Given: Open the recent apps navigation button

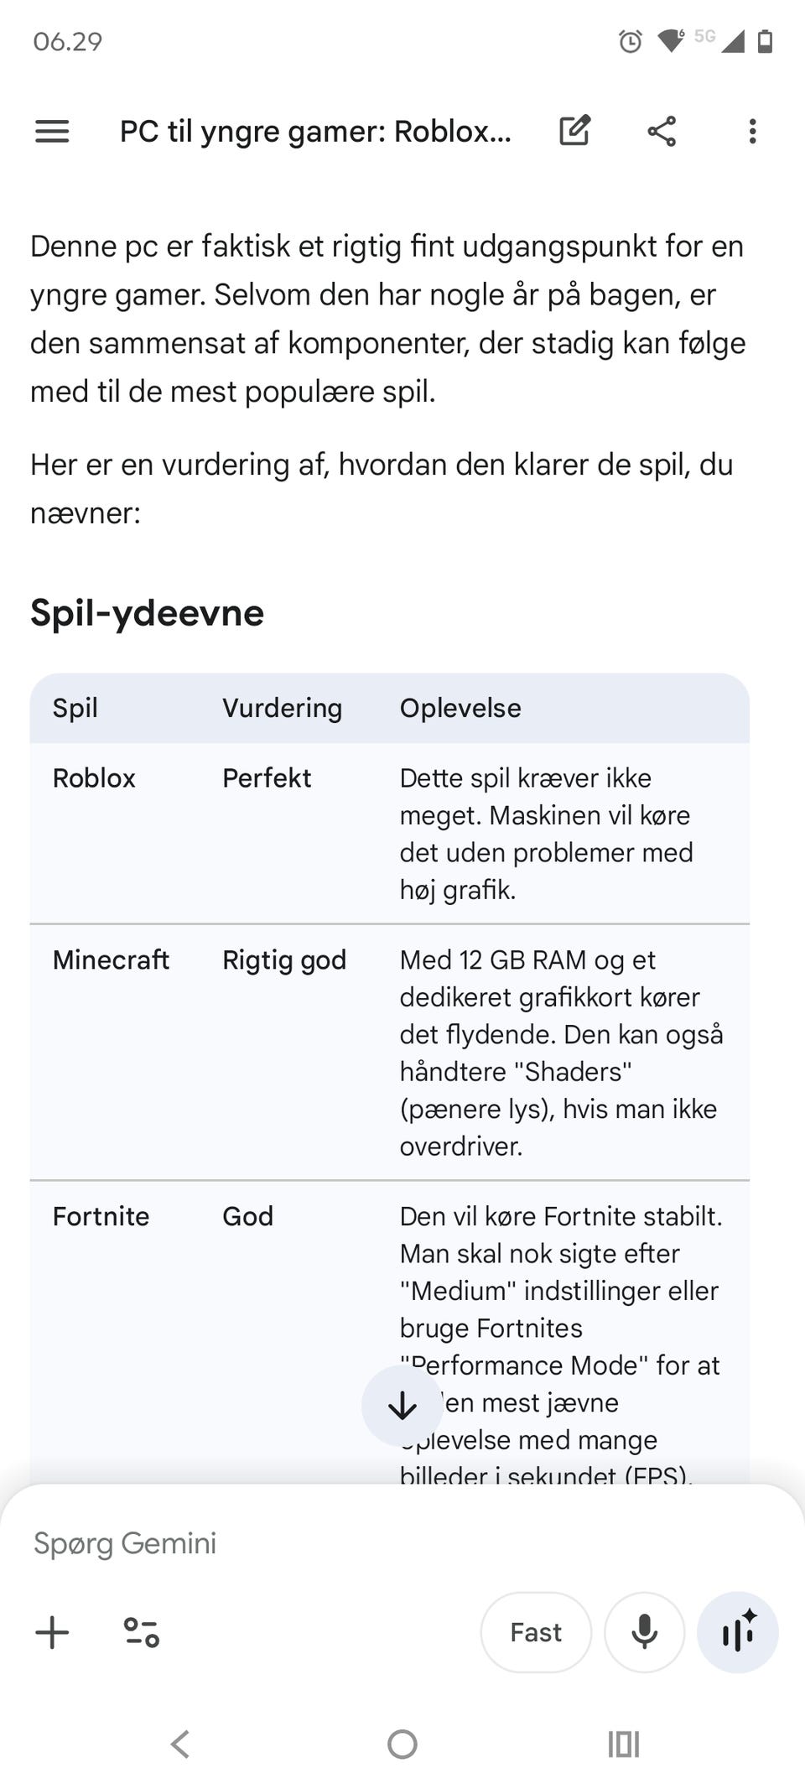Looking at the screenshot, I should coord(623,1745).
